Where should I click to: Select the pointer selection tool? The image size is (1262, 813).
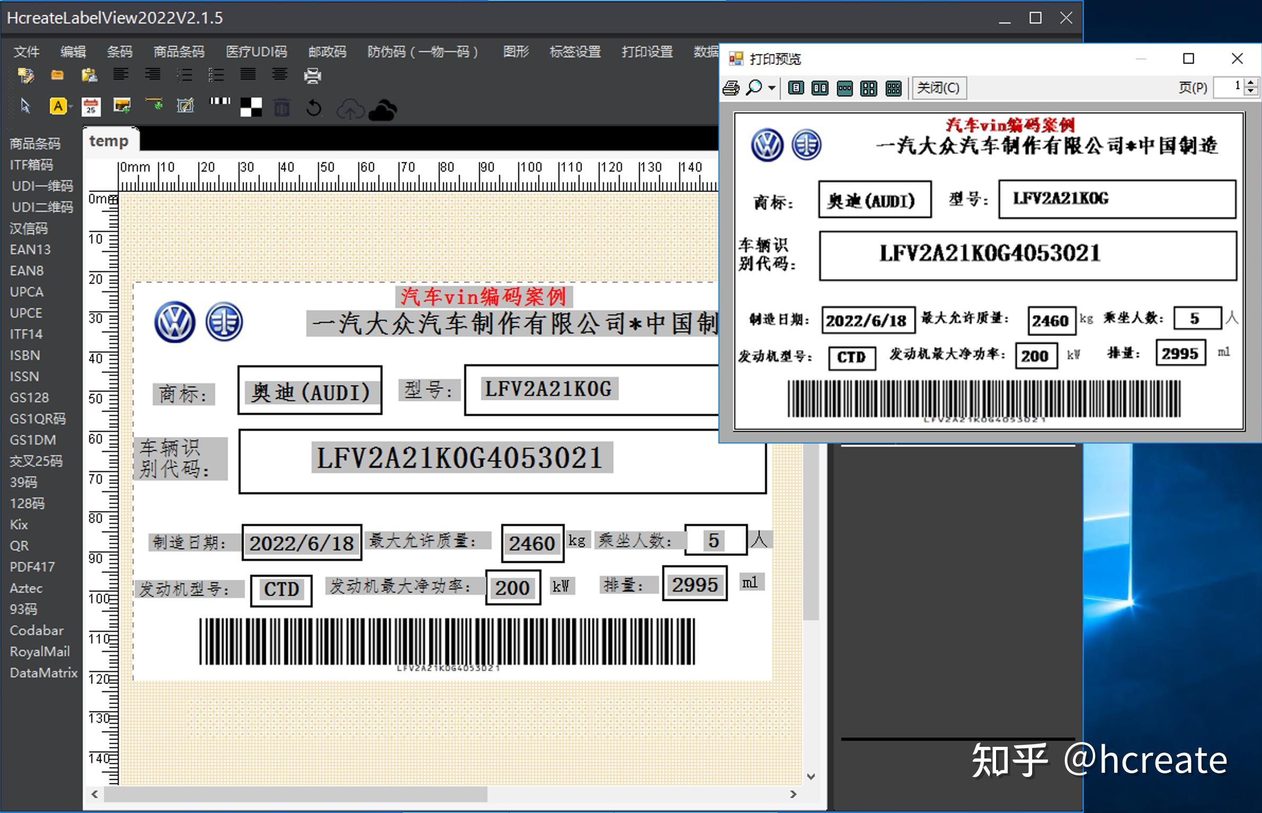25,106
